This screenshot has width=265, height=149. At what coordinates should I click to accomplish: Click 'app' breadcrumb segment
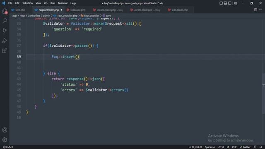coord(14,16)
